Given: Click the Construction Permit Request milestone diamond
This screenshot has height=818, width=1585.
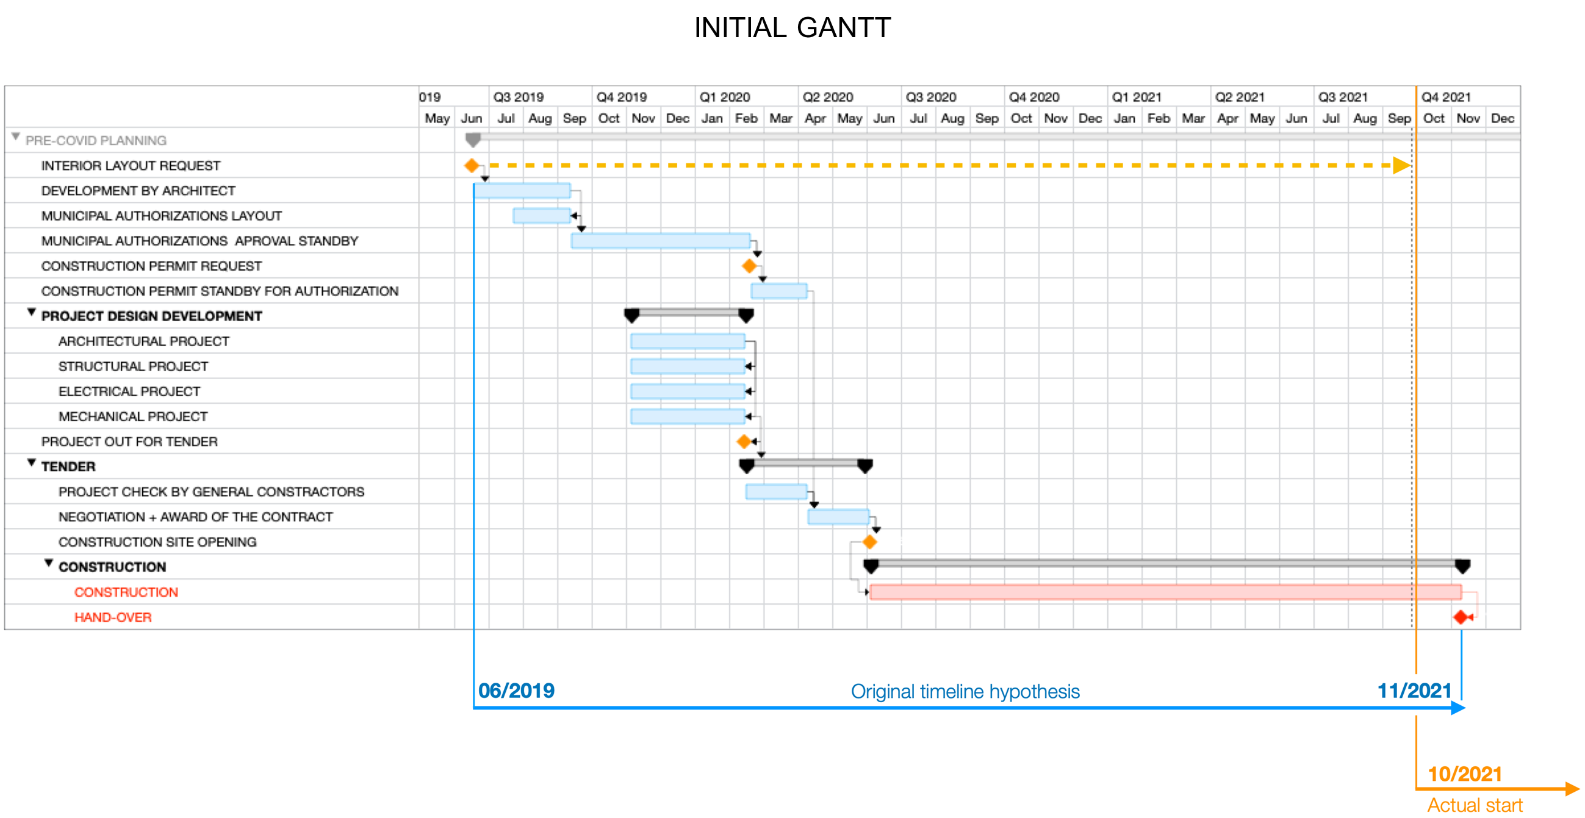Looking at the screenshot, I should coord(749,266).
